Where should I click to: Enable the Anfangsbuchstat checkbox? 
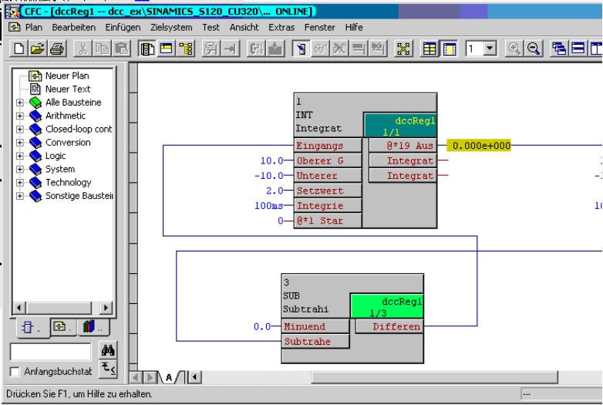(15, 372)
